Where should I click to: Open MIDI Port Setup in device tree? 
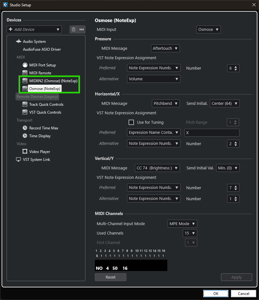coord(42,65)
